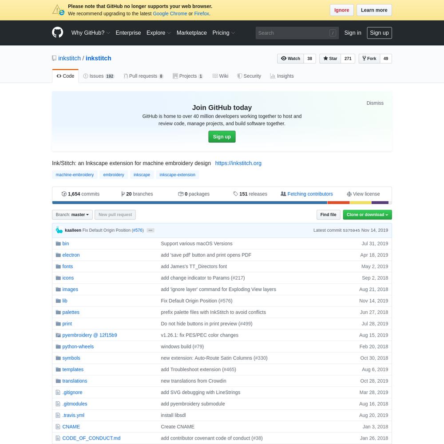444x444 pixels.
Task: Click the releases tag icon
Action: coord(235,194)
